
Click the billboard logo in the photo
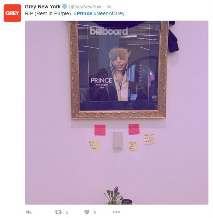tap(109, 31)
